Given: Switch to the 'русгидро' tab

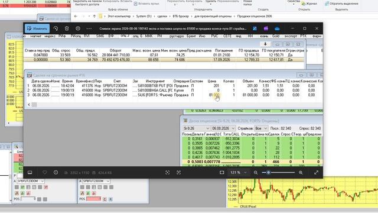Looking at the screenshot, I should pyautogui.click(x=177, y=36).
